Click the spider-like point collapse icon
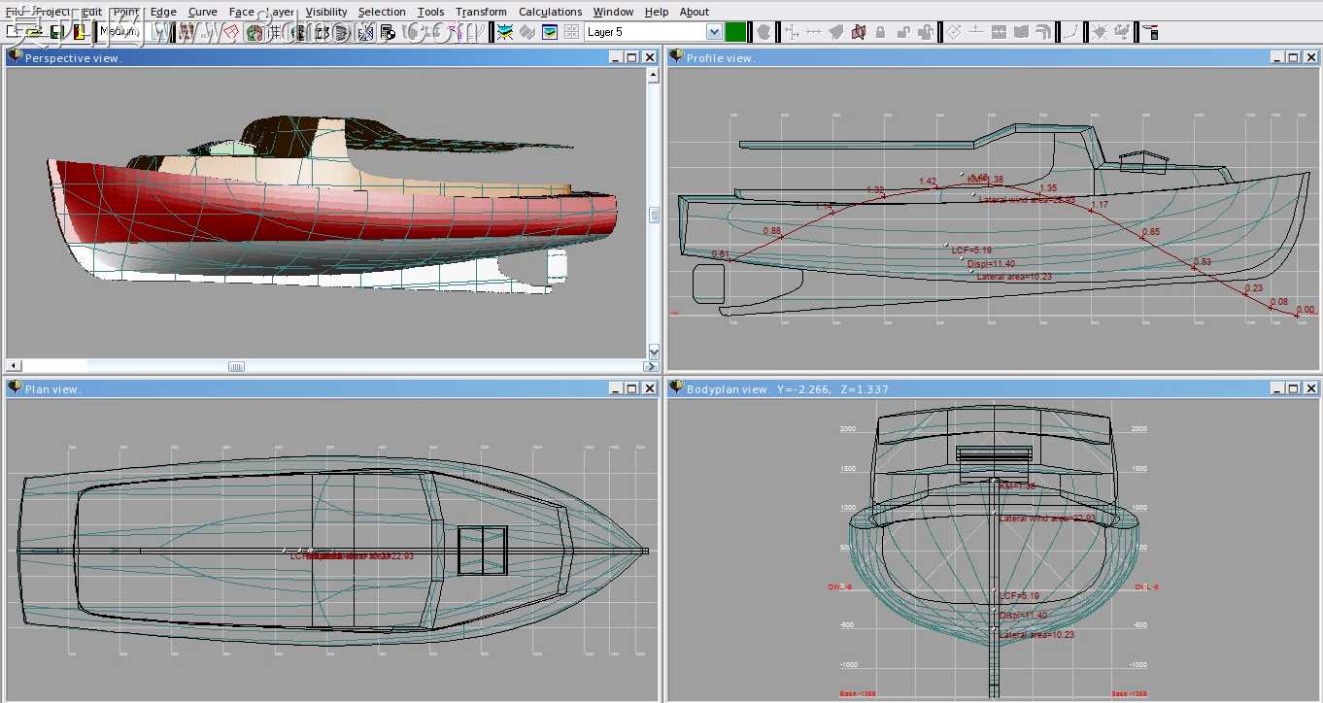The height and width of the screenshot is (703, 1323). (x=1099, y=32)
